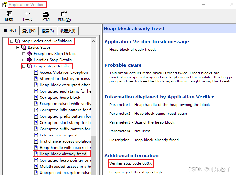Switch to the Contents (目录) tab
The height and width of the screenshot is (175, 236).
coord(10,30)
